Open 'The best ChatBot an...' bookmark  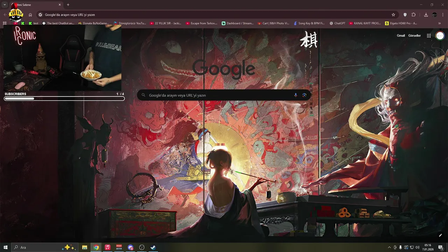(x=58, y=23)
